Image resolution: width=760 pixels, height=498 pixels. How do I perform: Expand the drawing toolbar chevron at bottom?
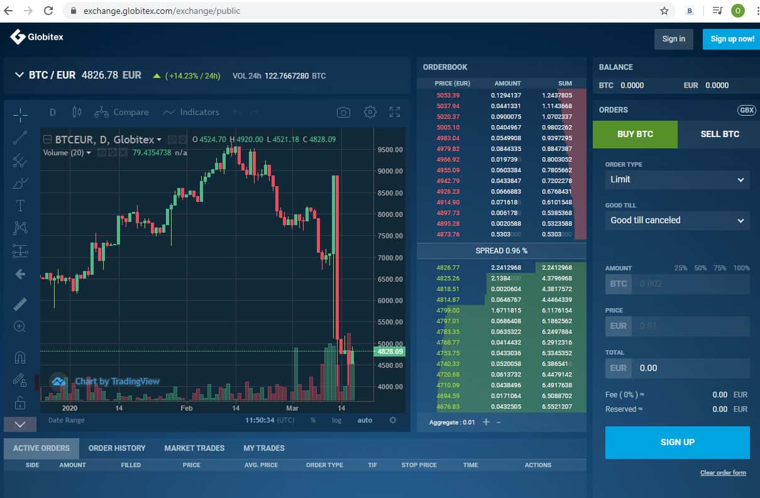coord(20,424)
